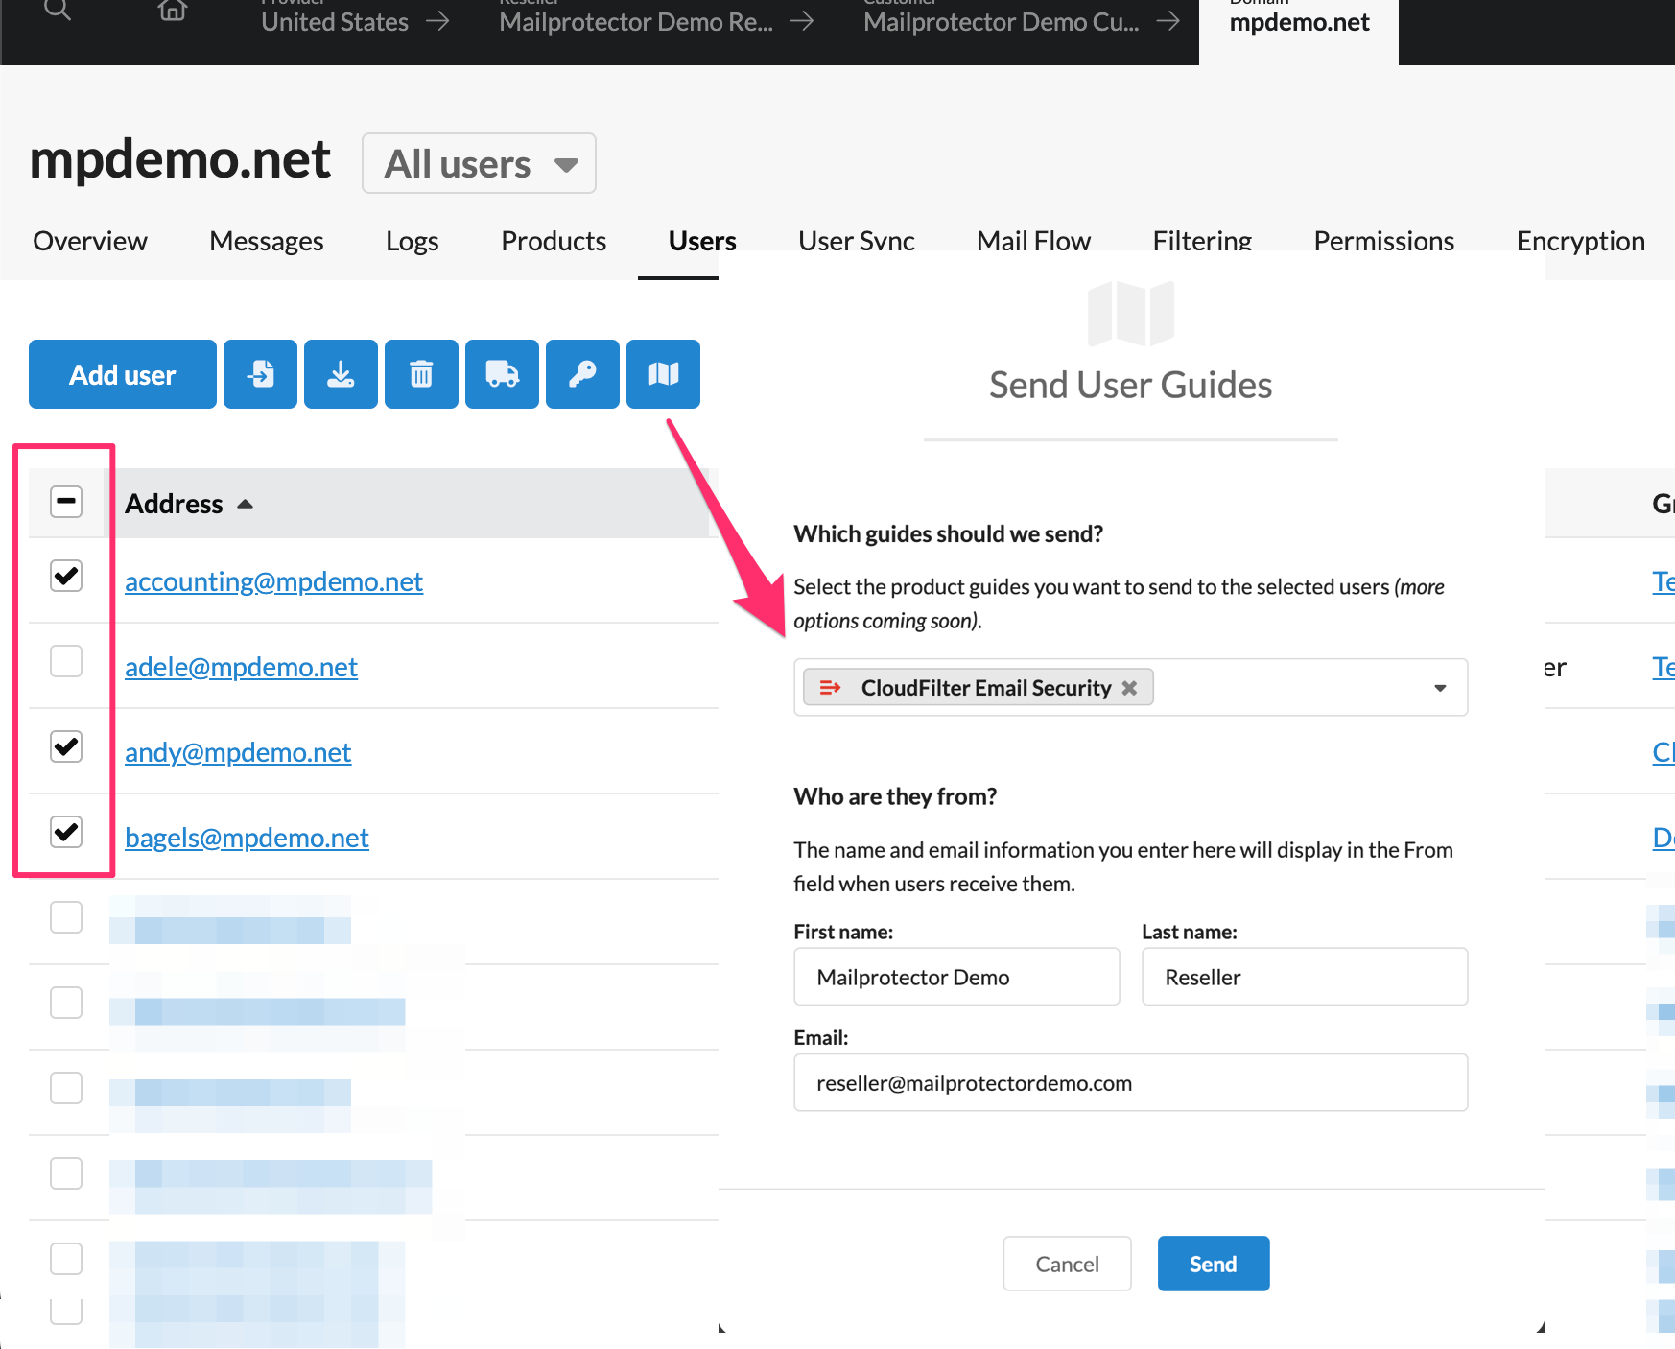Click Mailprotector Demo Cu... breadcrumb
The height and width of the screenshot is (1349, 1675).
point(1002,21)
